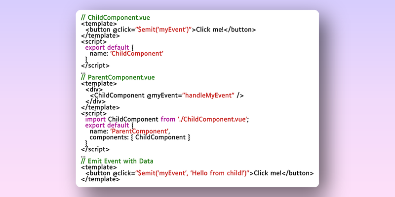The height and width of the screenshot is (197, 395).
Task: Select the '// Emit Event with Data' comment
Action: pyautogui.click(x=117, y=161)
